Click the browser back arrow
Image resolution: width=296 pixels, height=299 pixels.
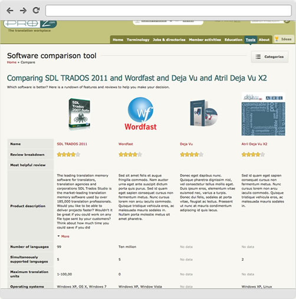tap(10, 11)
